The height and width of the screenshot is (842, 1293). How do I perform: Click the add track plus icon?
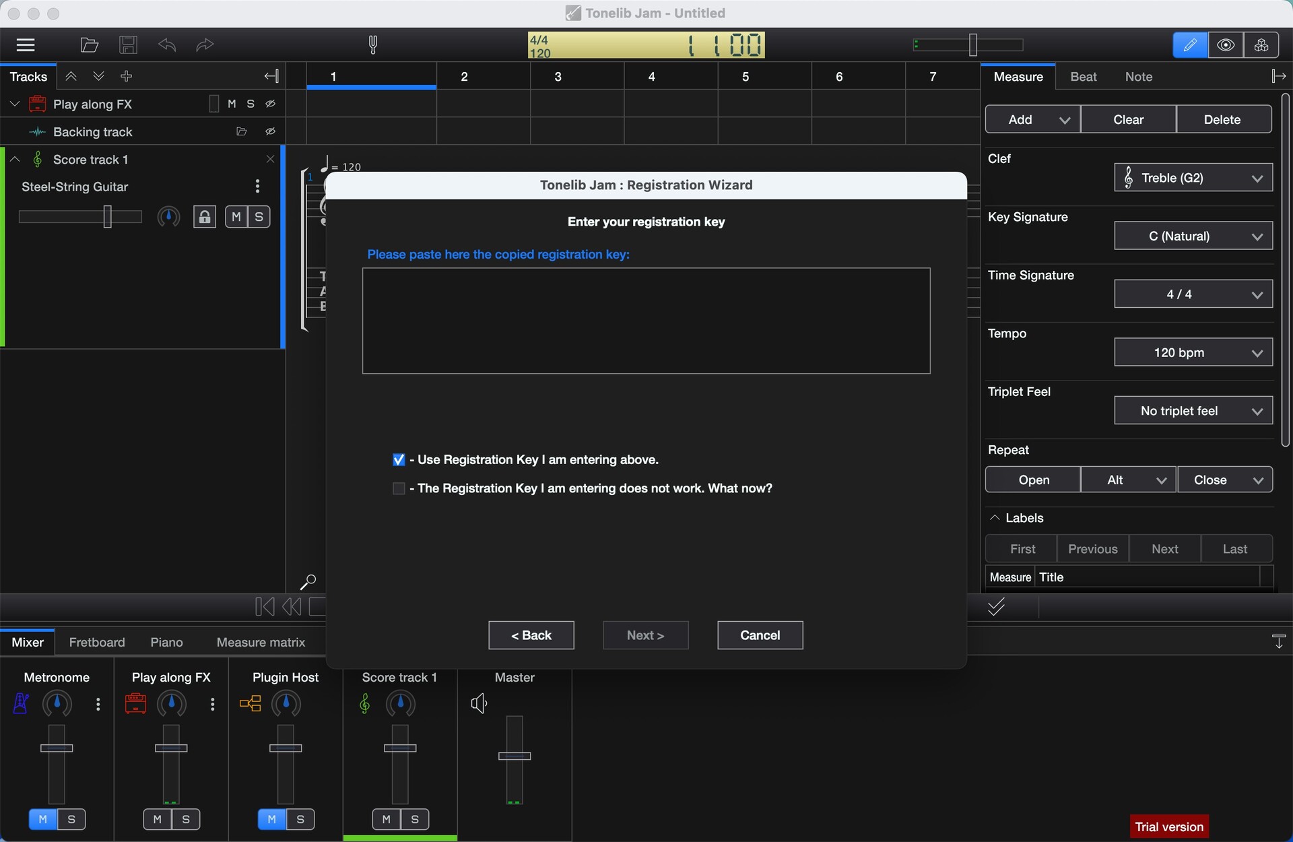pos(126,76)
